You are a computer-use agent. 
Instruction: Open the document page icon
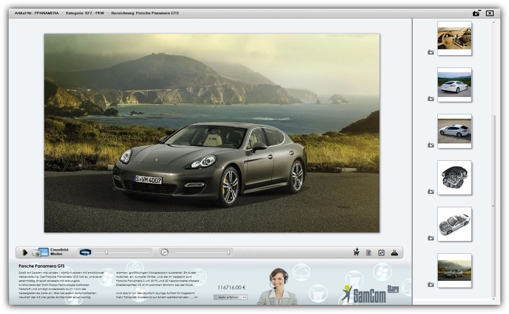coord(368,252)
